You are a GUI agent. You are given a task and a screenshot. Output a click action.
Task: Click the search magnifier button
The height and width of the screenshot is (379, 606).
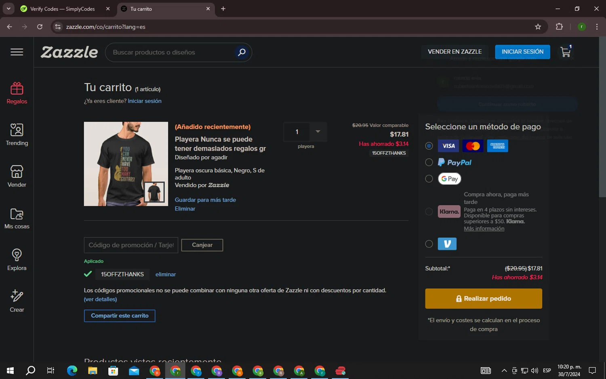coord(242,52)
